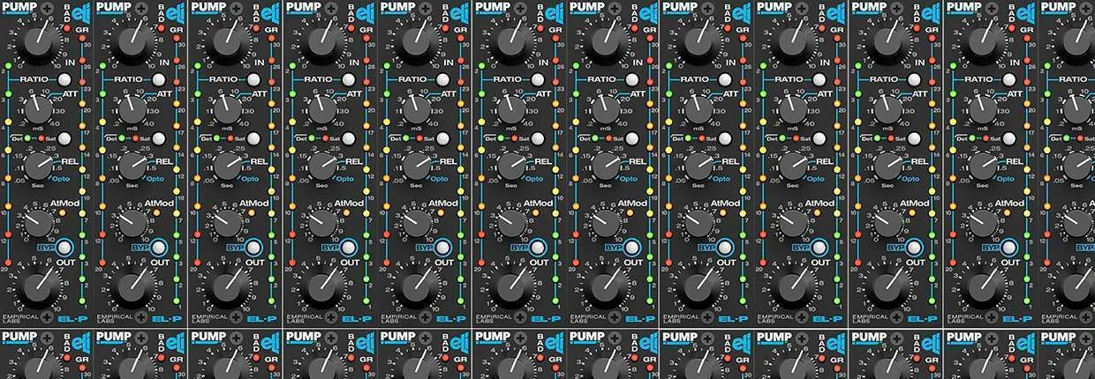Click the Det/Sat button on ninth module from left
1095x379 pixels.
coord(821,138)
